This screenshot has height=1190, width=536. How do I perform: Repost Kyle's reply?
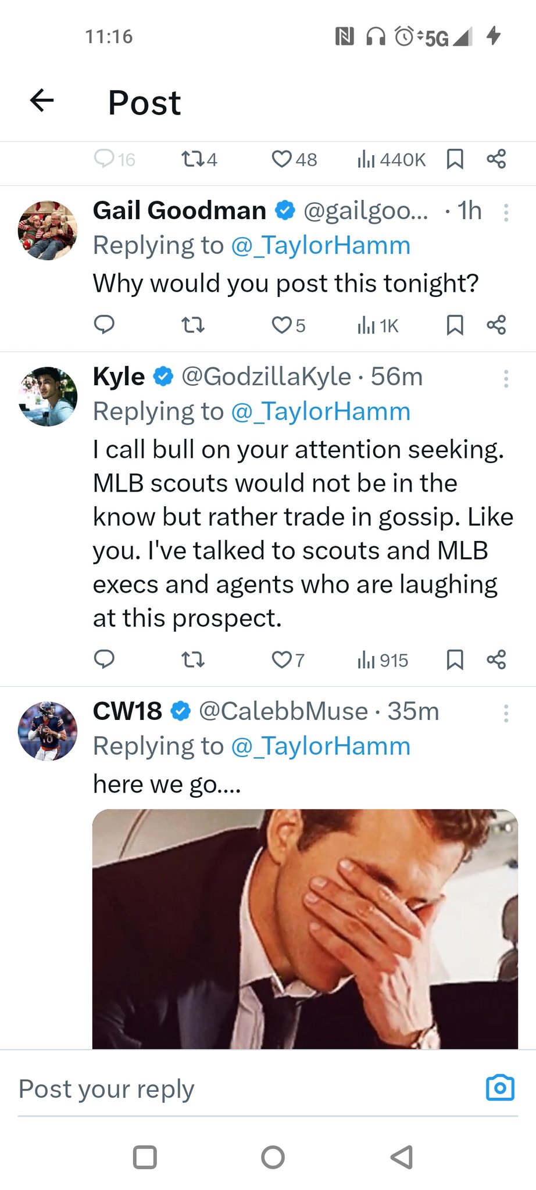click(x=193, y=659)
